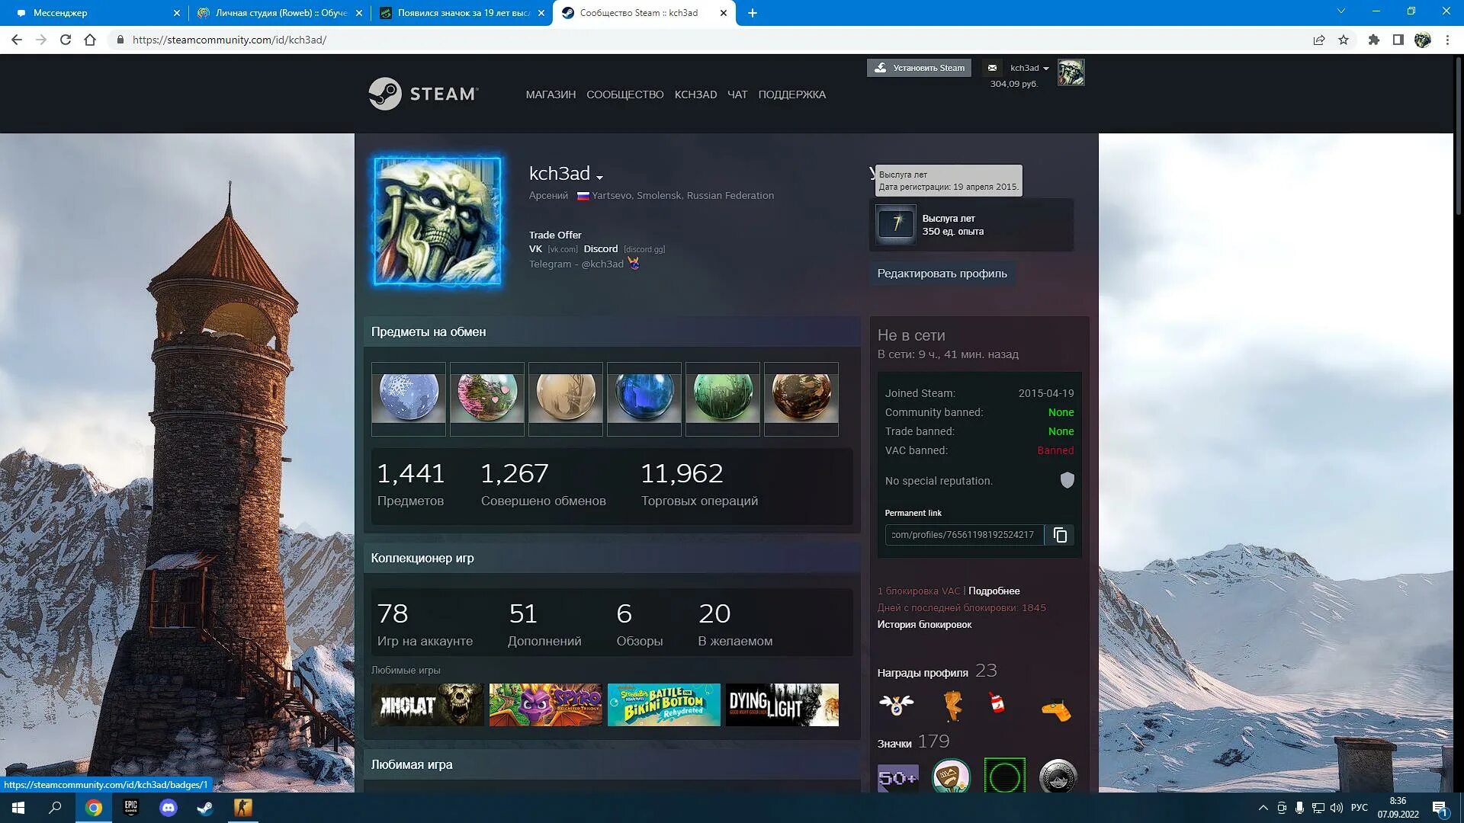Open the green circle badge
This screenshot has height=823, width=1464.
[1004, 776]
